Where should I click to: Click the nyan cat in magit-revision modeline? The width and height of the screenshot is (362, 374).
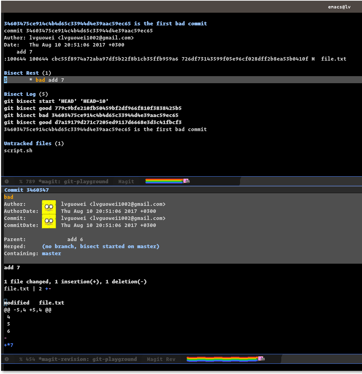click(x=261, y=359)
